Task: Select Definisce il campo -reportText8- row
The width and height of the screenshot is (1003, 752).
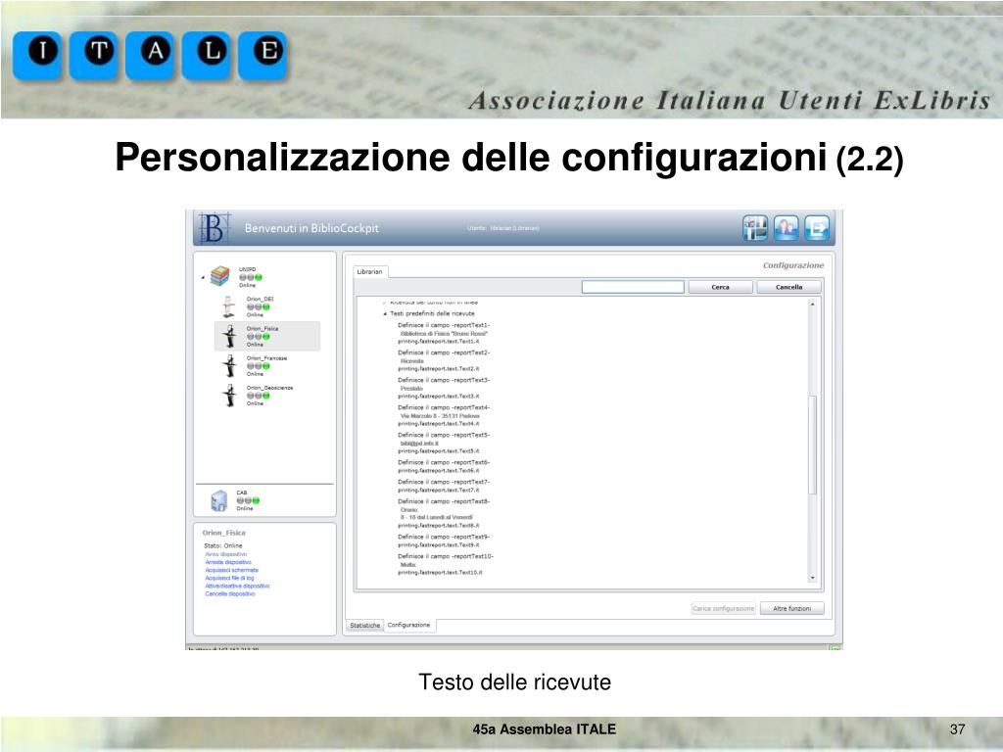Action: click(x=444, y=502)
